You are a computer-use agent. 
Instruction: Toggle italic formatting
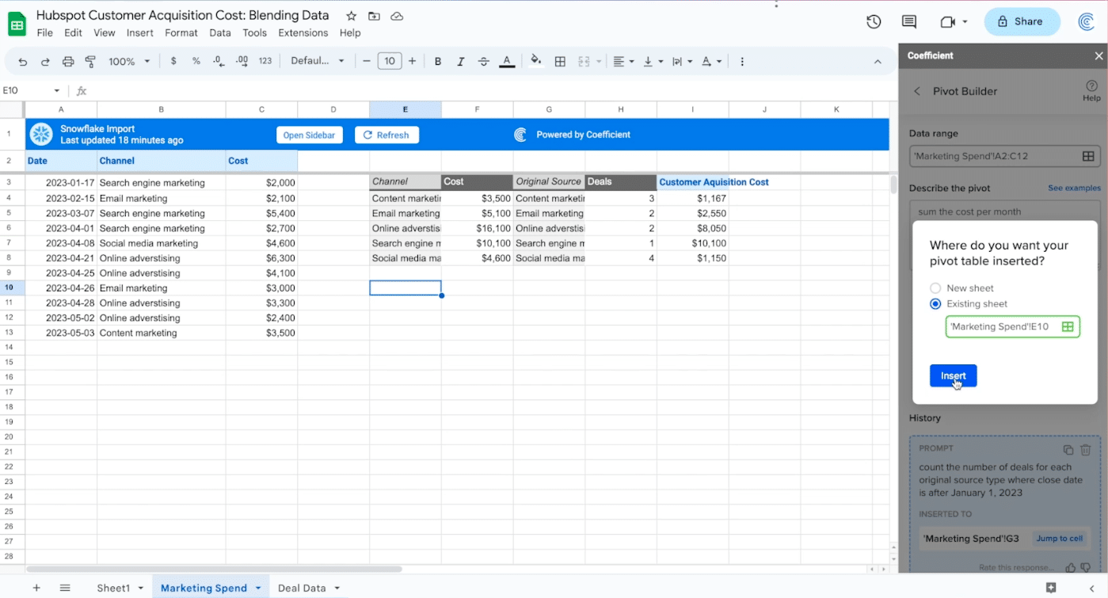(461, 61)
